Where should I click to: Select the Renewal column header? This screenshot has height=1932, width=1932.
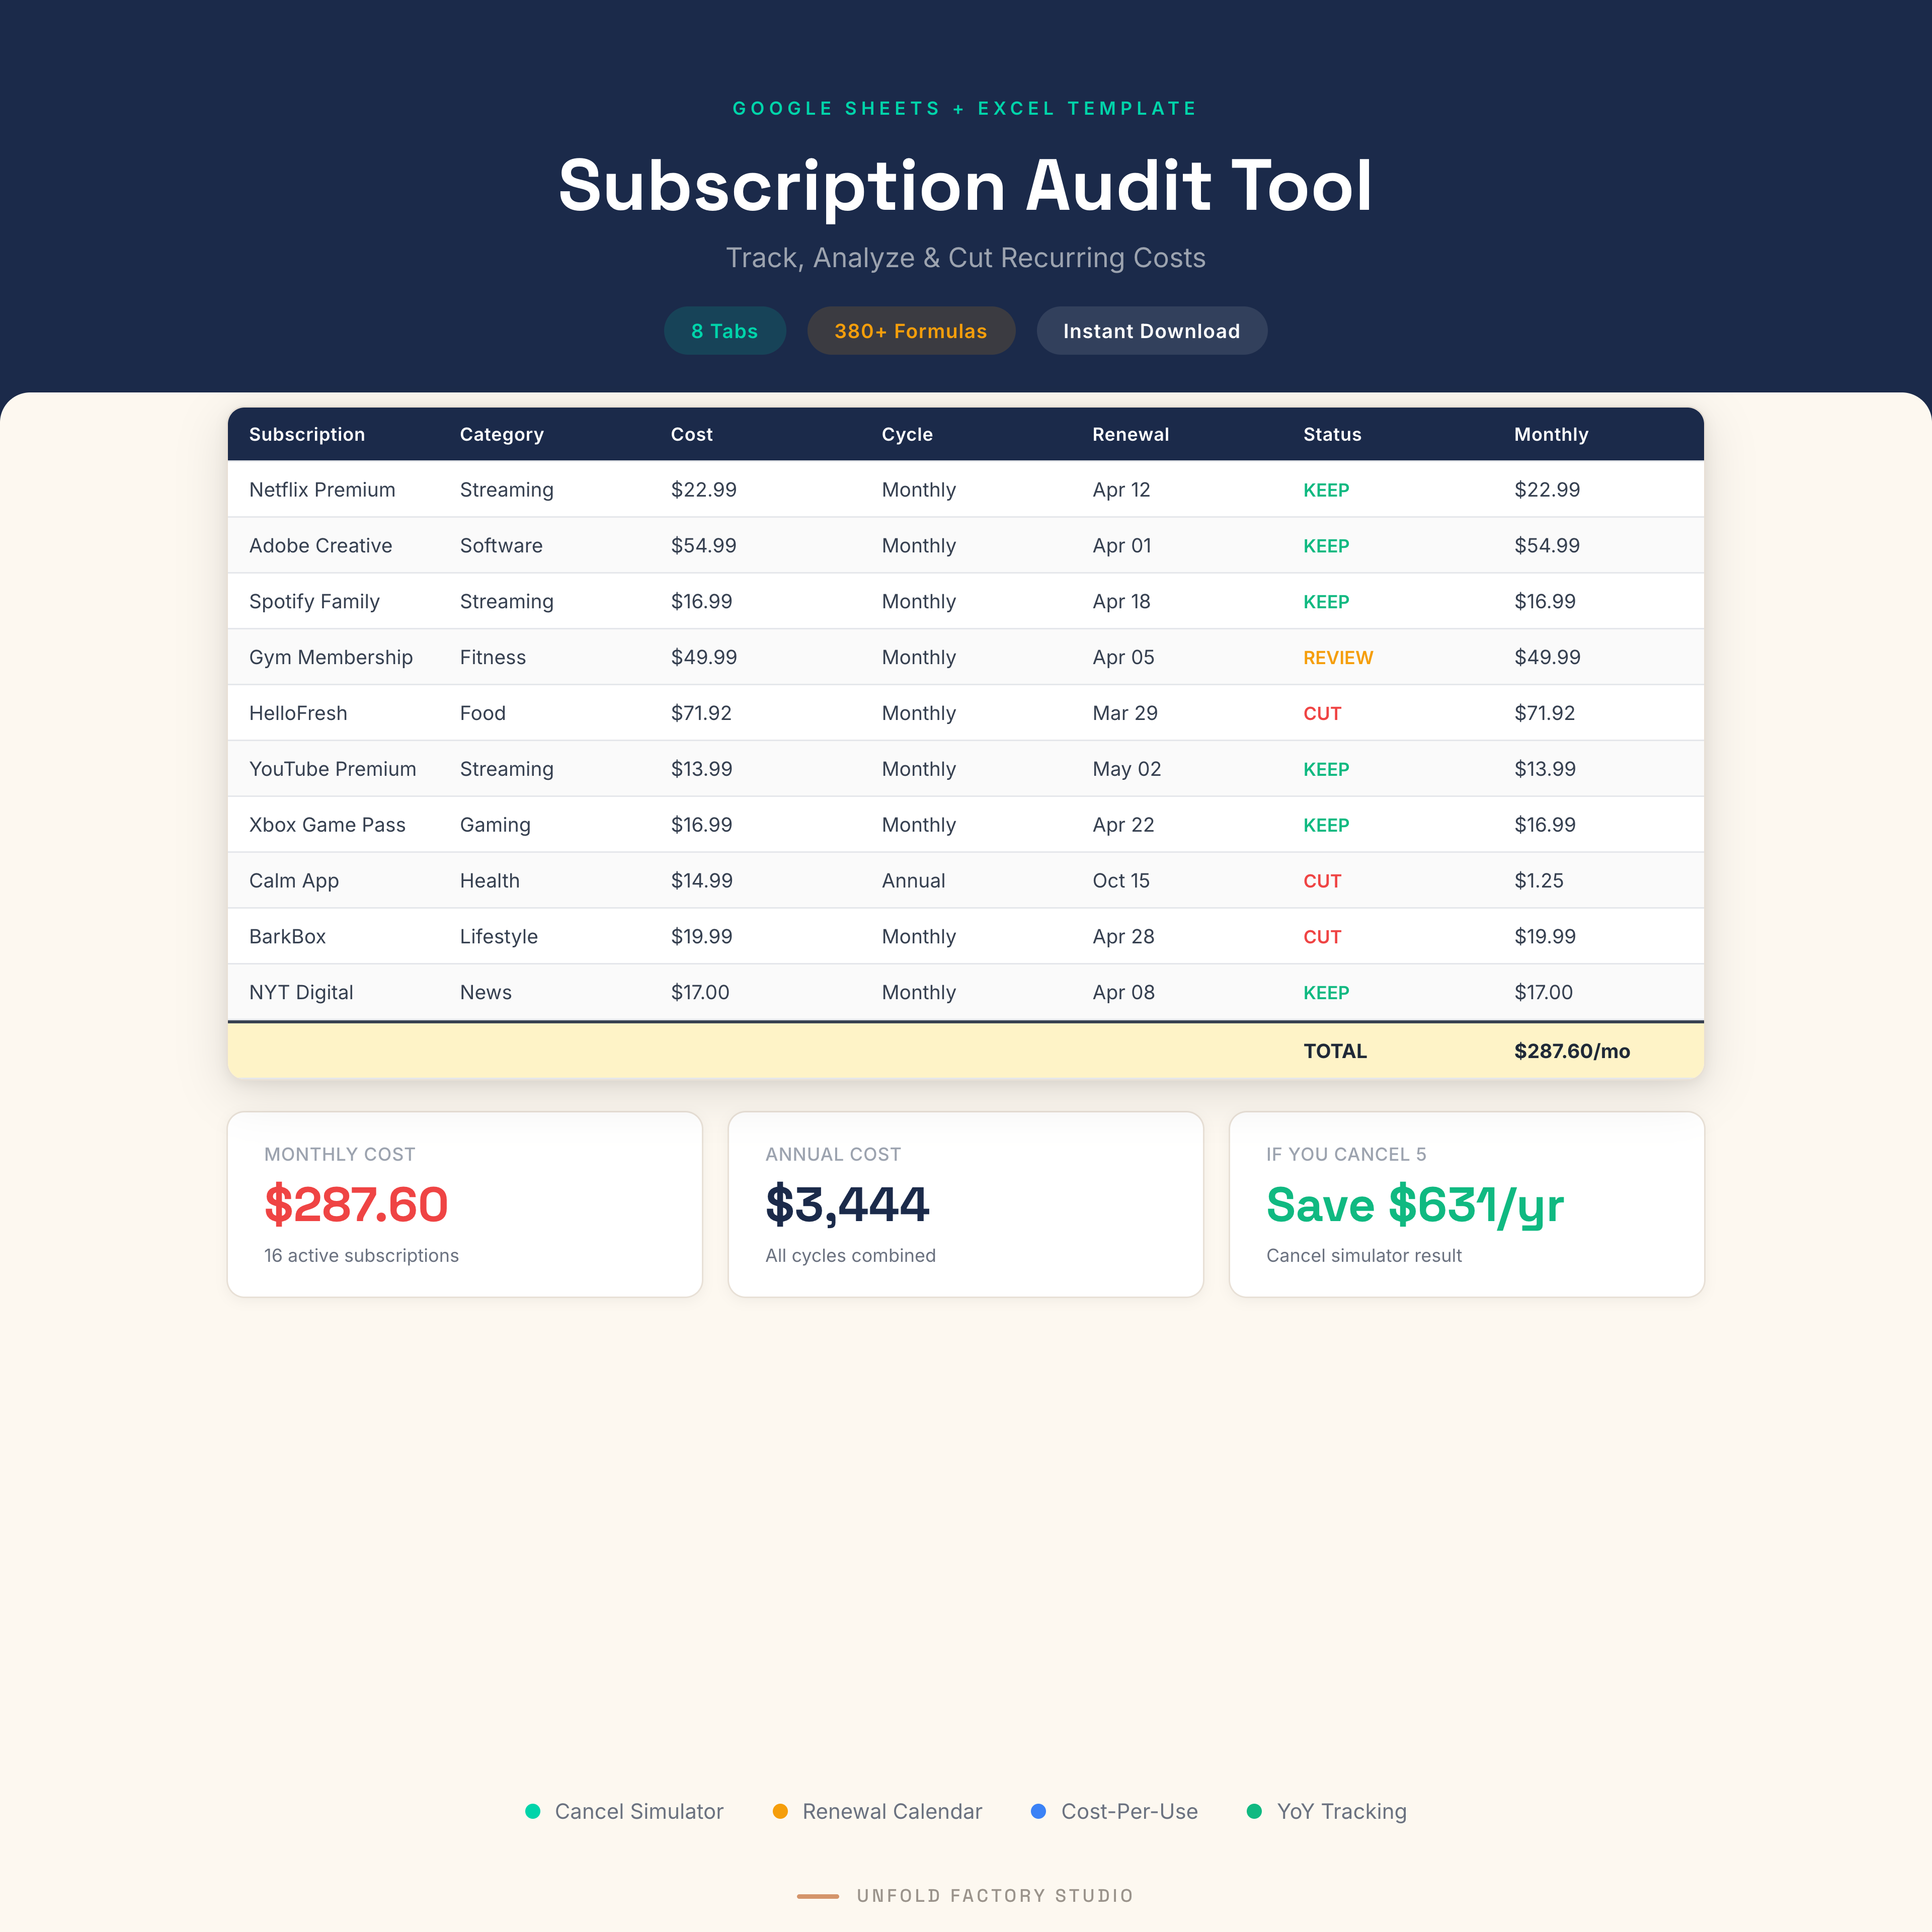pyautogui.click(x=1130, y=434)
